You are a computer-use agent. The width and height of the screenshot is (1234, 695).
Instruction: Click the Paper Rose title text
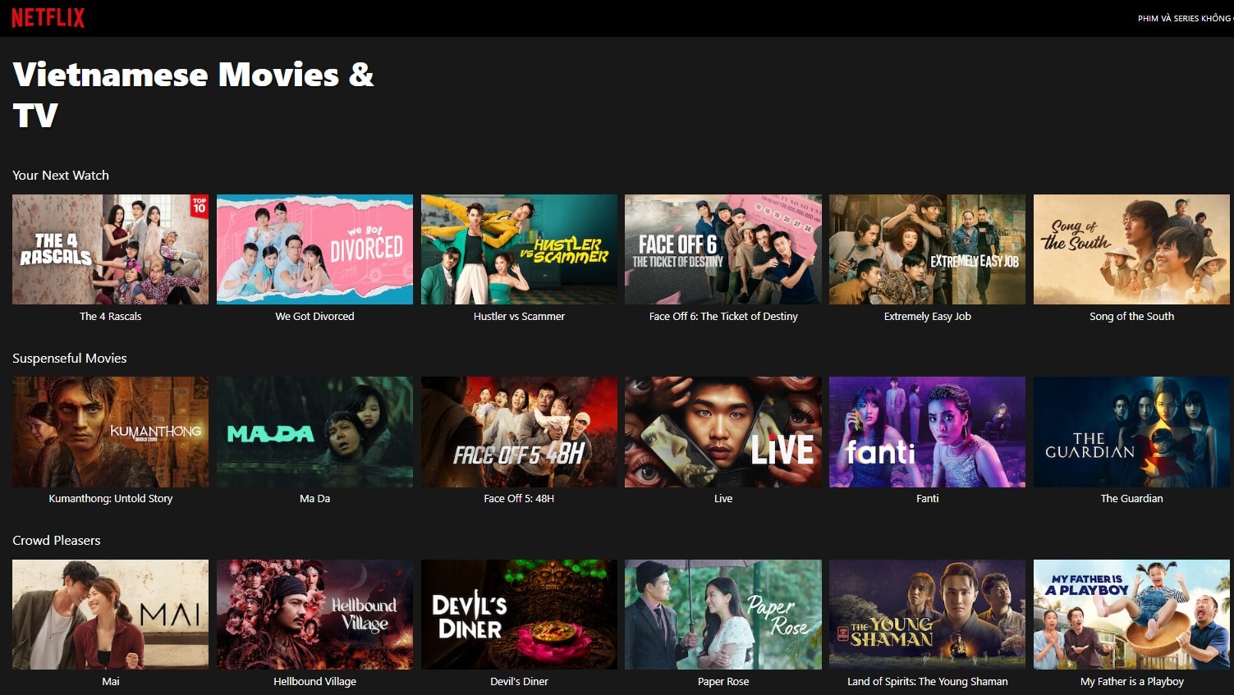[723, 682]
